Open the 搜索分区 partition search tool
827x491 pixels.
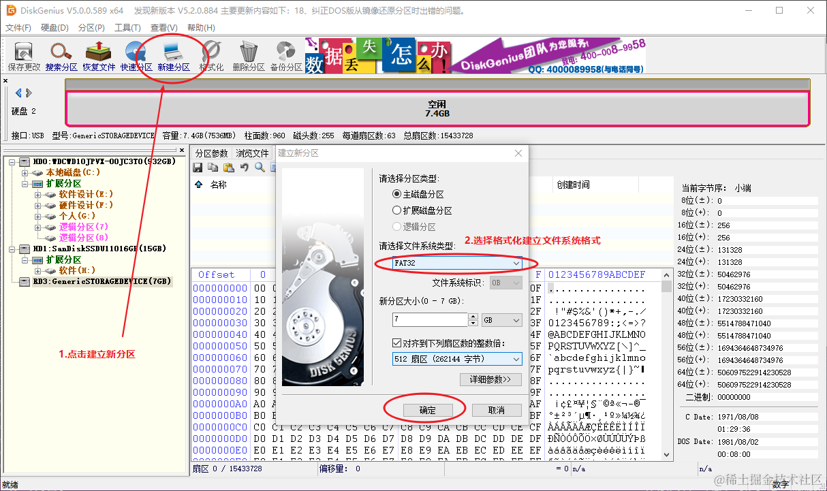[x=61, y=57]
